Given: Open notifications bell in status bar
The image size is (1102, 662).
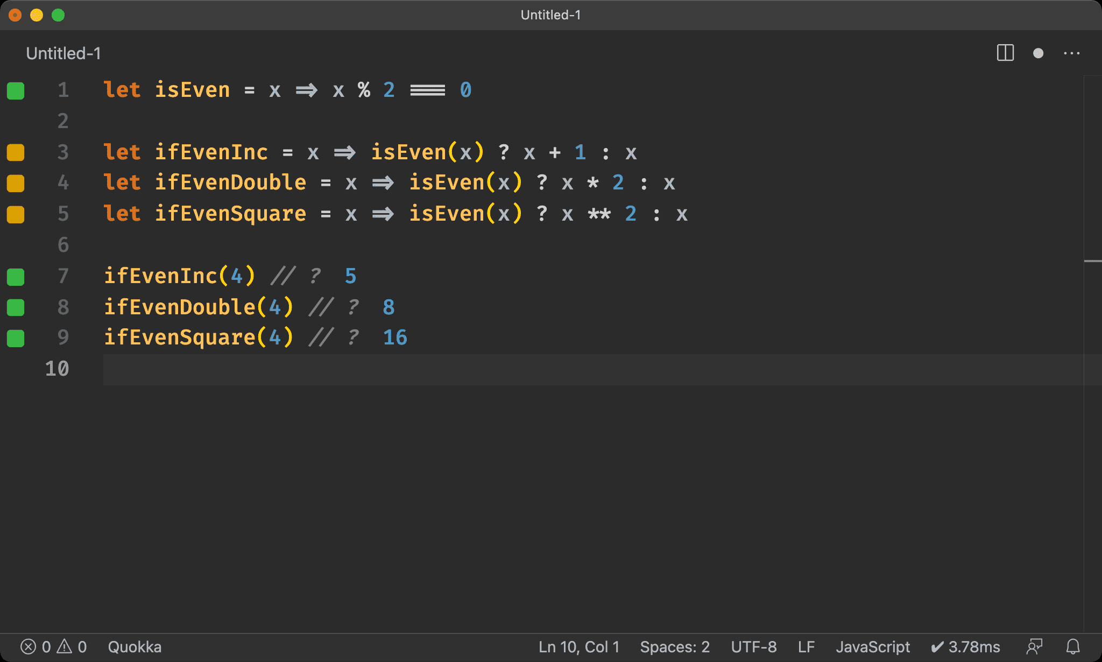Looking at the screenshot, I should tap(1073, 646).
